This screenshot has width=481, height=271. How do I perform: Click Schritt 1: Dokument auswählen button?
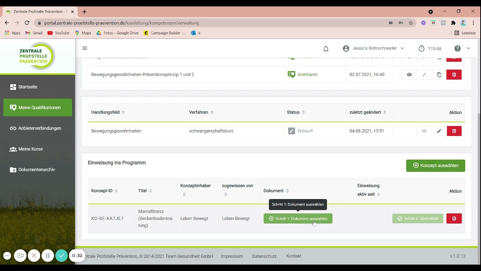[x=298, y=219]
